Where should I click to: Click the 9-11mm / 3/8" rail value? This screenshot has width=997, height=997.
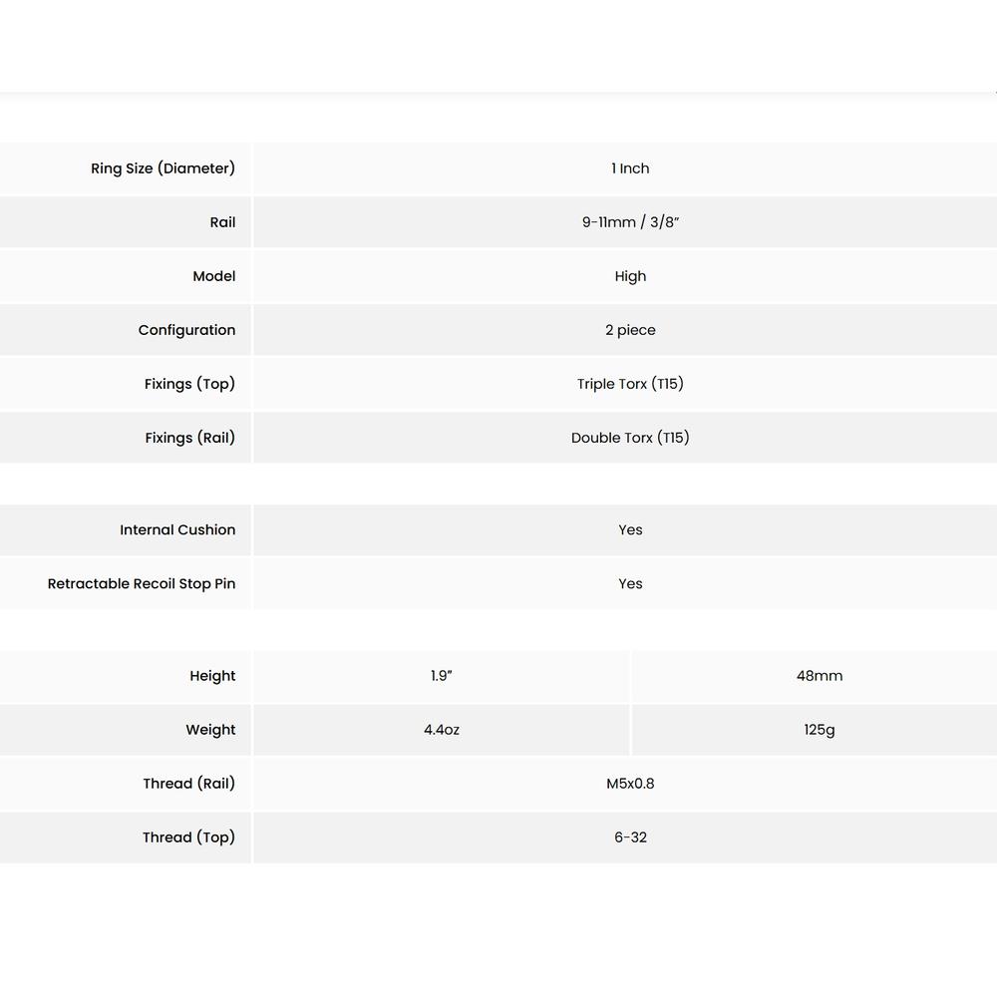point(630,222)
